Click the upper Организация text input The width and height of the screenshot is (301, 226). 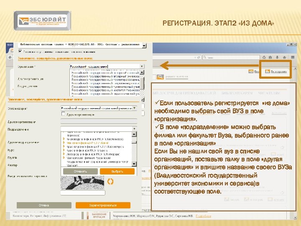coord(105,67)
